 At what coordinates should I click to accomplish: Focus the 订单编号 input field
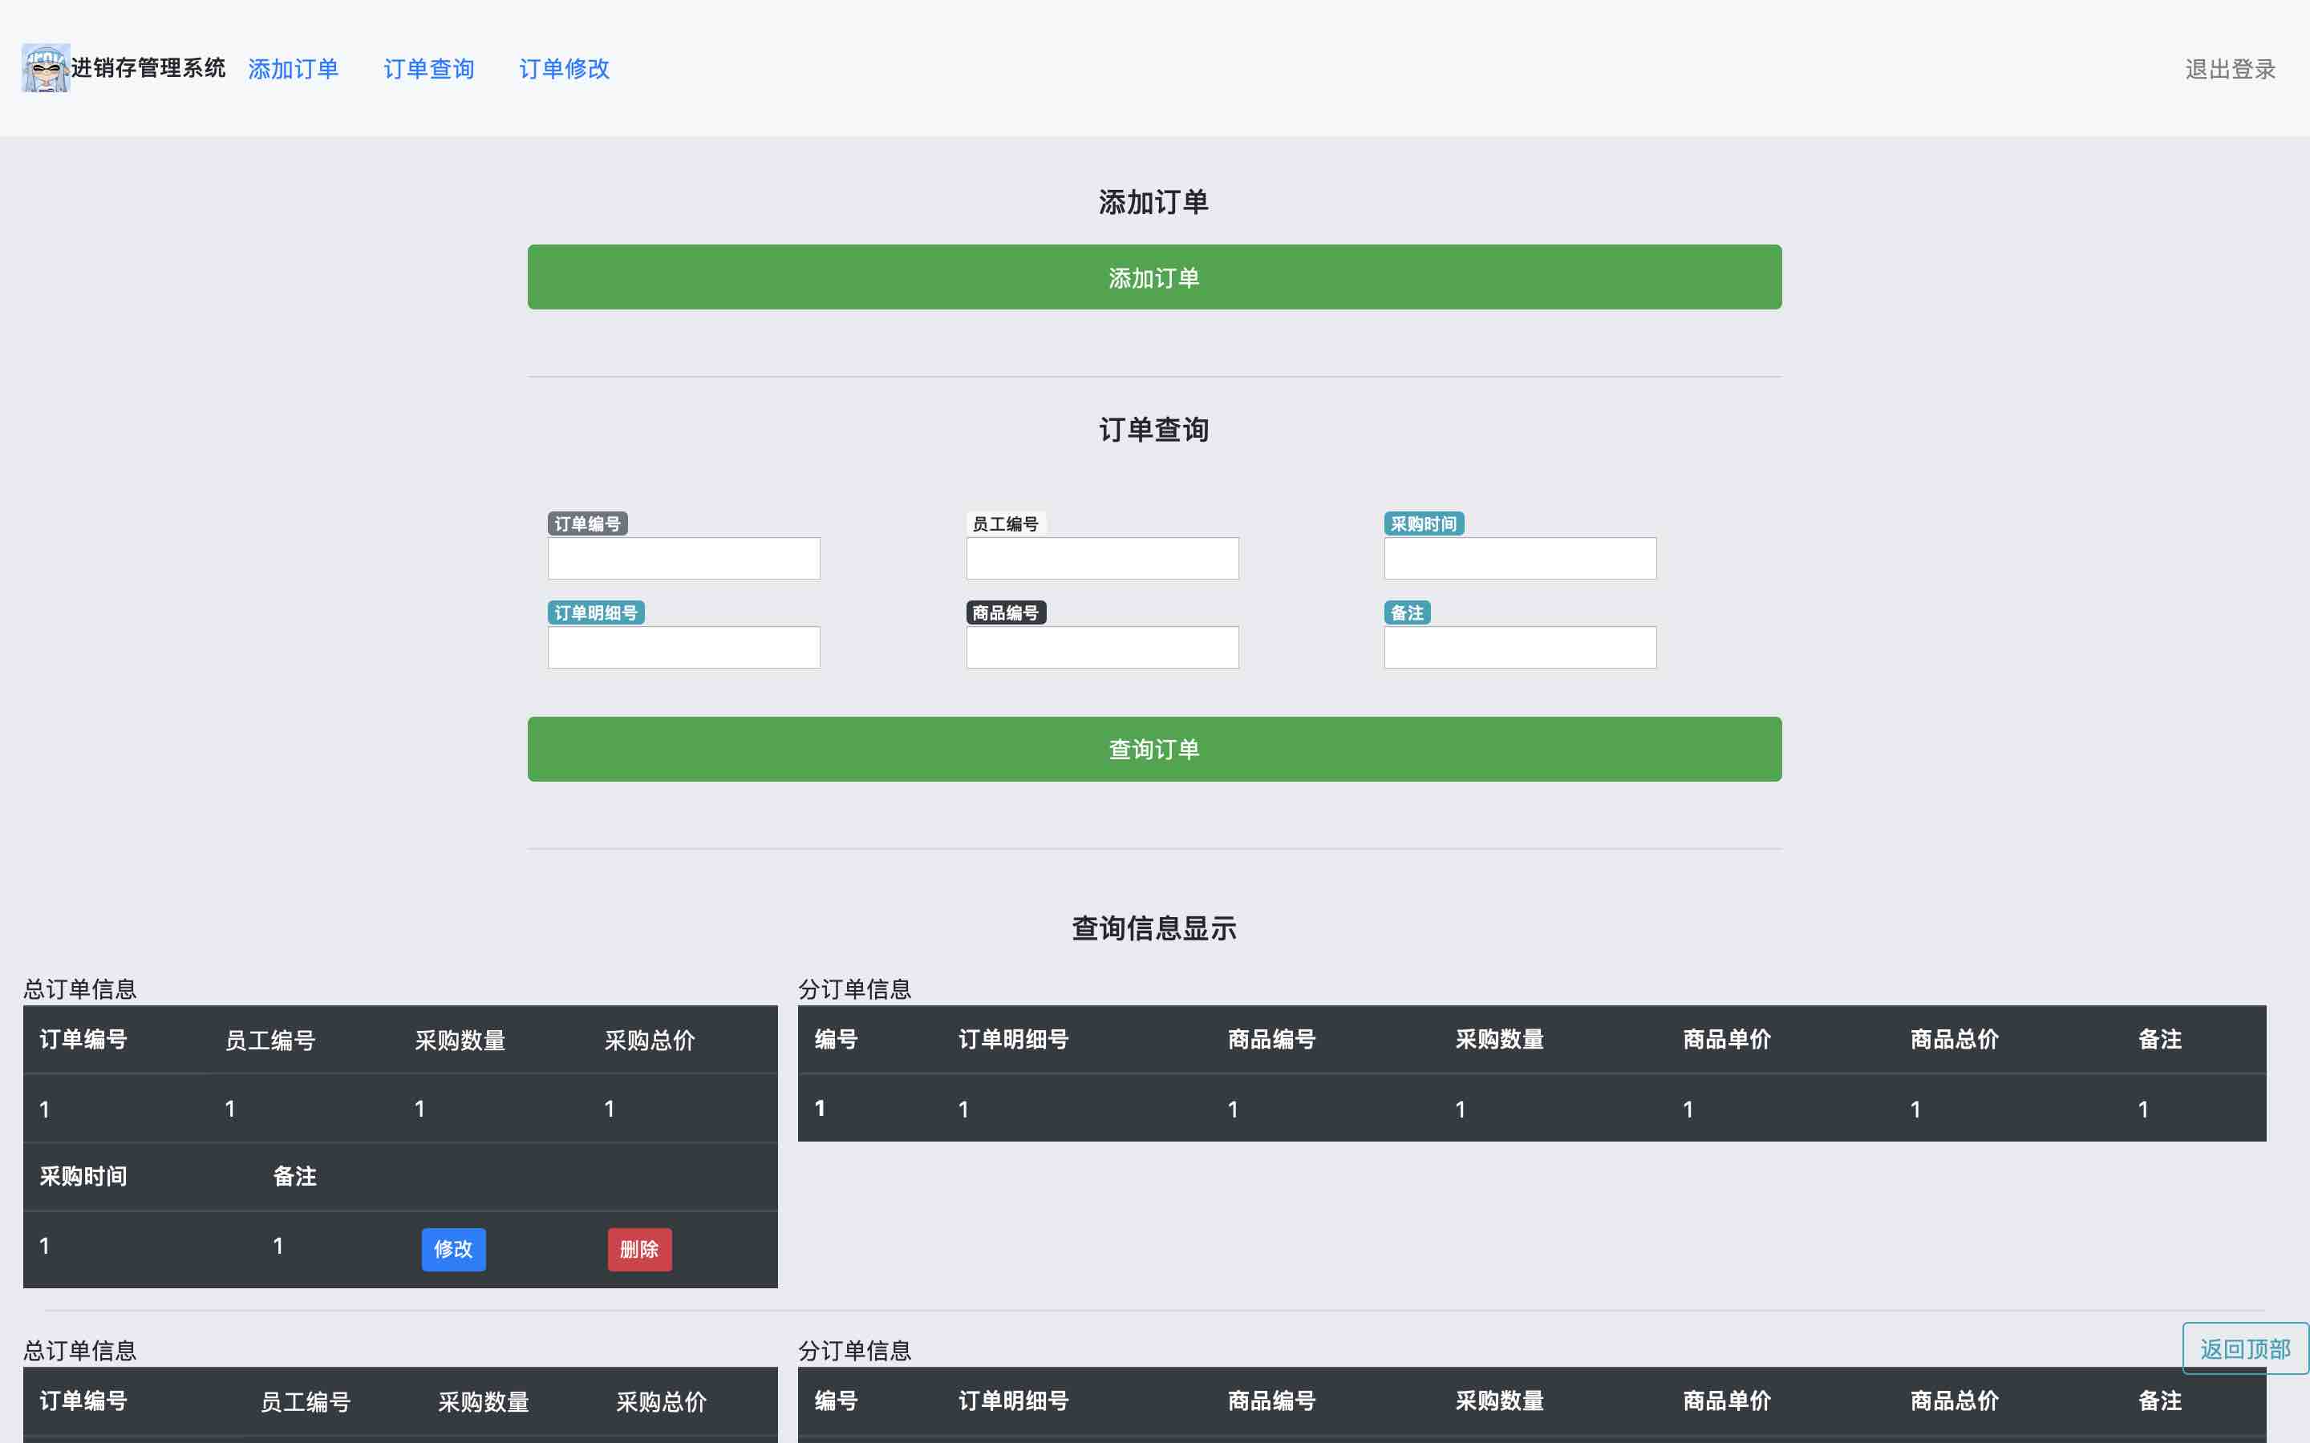point(683,558)
